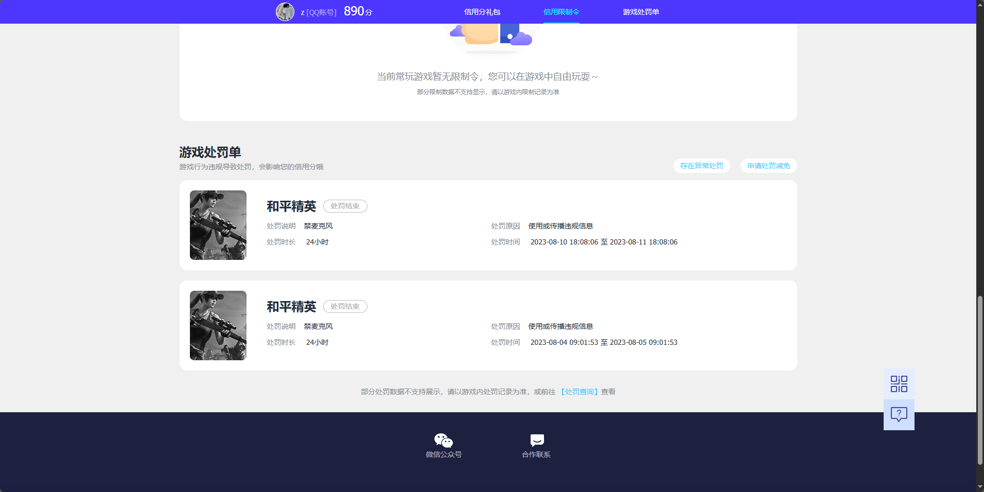The width and height of the screenshot is (984, 492).
Task: Switch to the 信用分礼包 tab
Action: tap(482, 12)
